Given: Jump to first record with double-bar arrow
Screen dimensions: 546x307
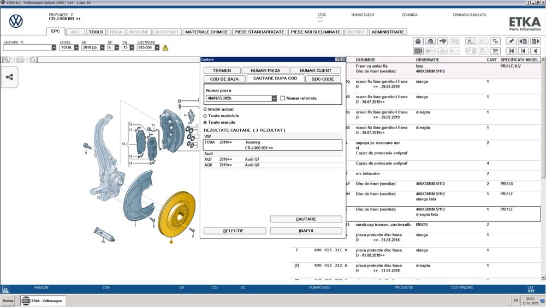Looking at the screenshot, I should coord(511,51).
